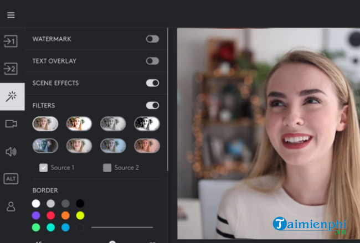Viewport: 360px width, 243px height.
Task: Enable the Watermark toggle
Action: [152, 39]
